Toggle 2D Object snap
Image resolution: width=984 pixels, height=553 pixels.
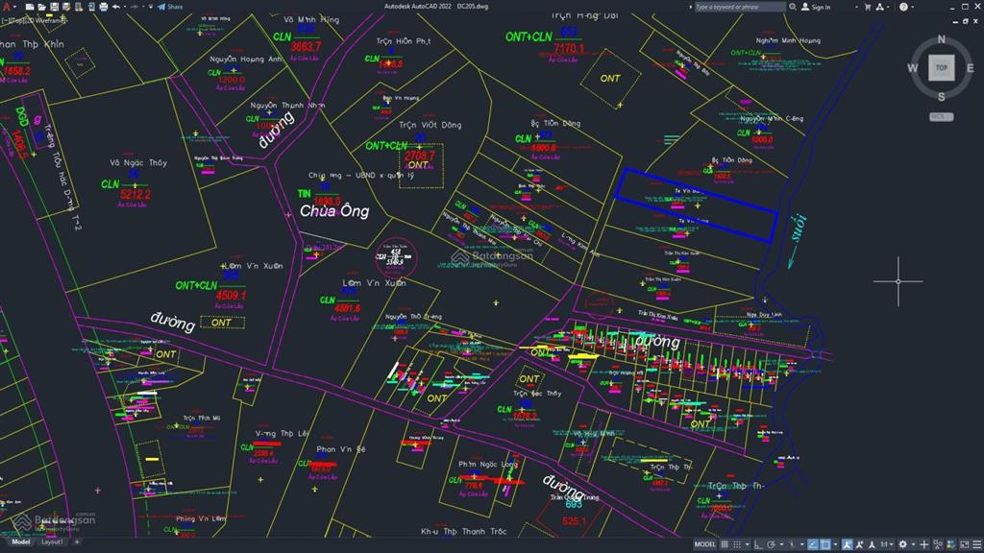[x=825, y=544]
